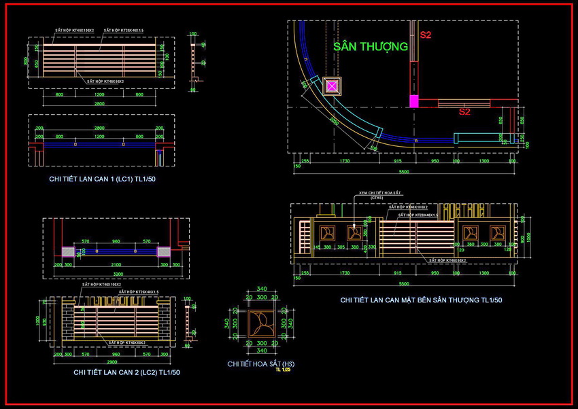The image size is (578, 409).
Task: Select the 5500 dimension under the terrace plan
Action: [x=404, y=170]
